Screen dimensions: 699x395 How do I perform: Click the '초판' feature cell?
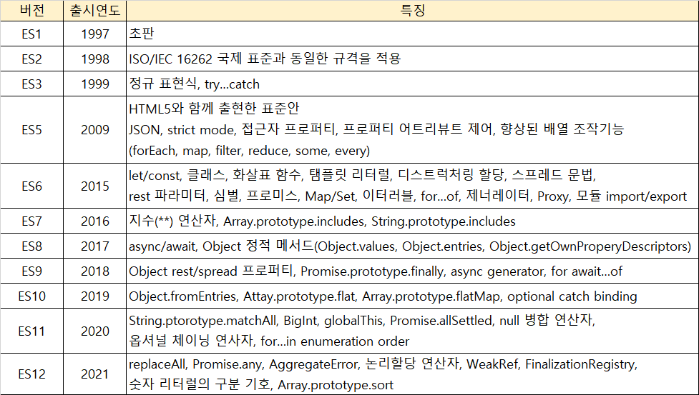(x=412, y=34)
